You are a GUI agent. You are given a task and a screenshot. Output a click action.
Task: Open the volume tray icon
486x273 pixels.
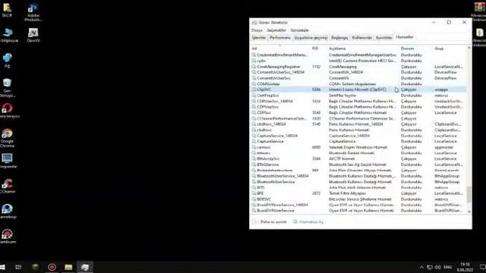(x=437, y=267)
